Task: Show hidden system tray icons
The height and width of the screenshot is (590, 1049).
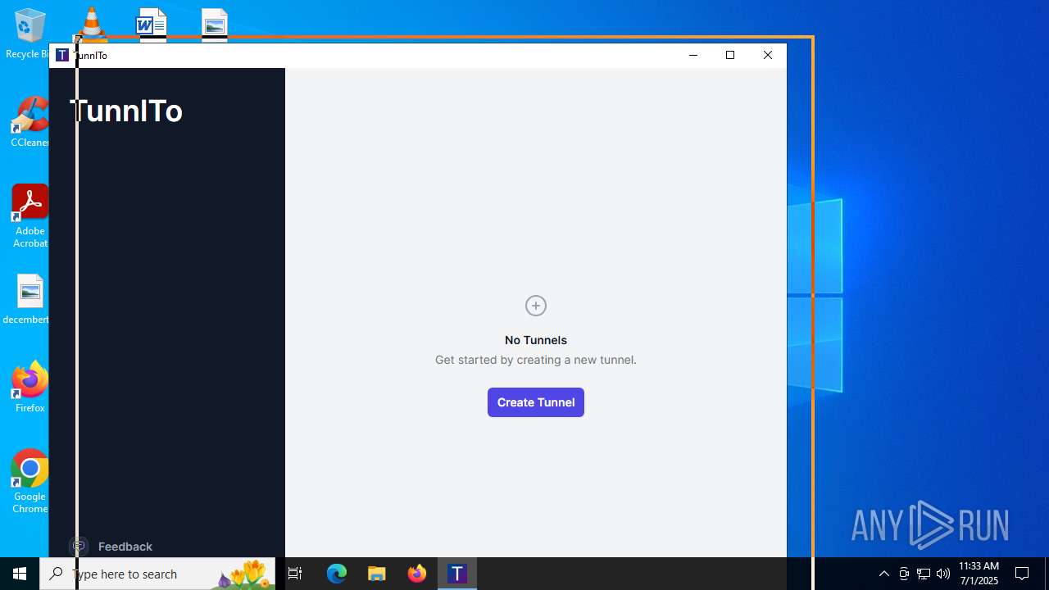Action: coord(884,574)
